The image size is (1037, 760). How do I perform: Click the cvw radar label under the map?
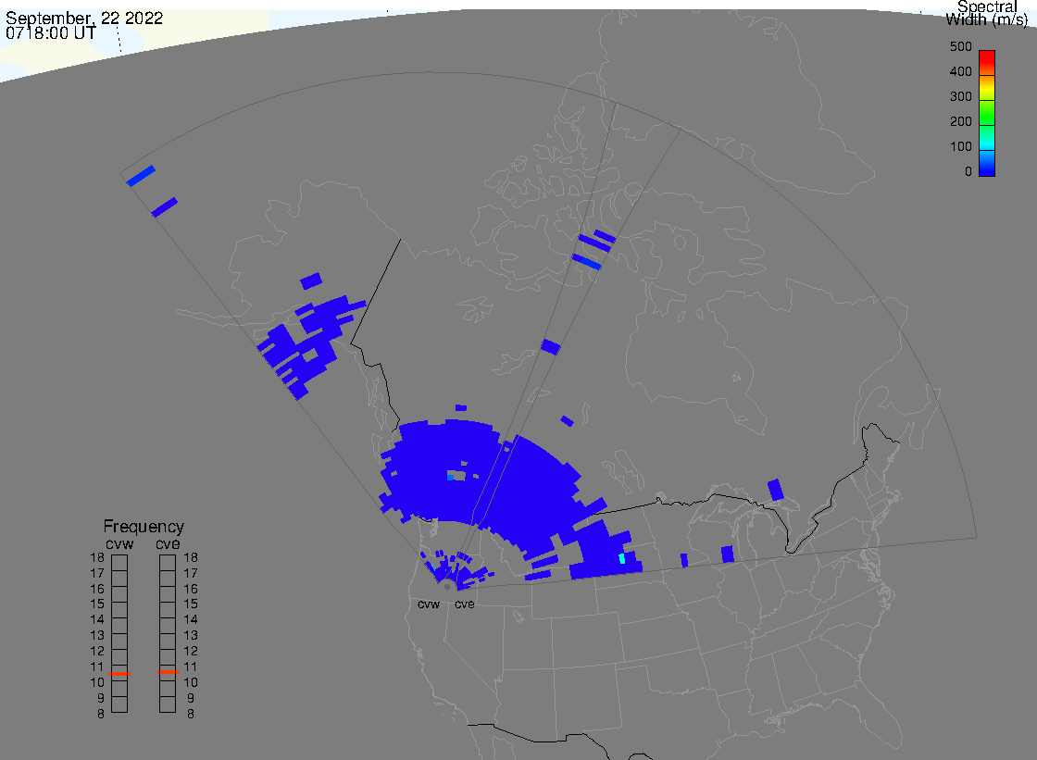pyautogui.click(x=429, y=604)
